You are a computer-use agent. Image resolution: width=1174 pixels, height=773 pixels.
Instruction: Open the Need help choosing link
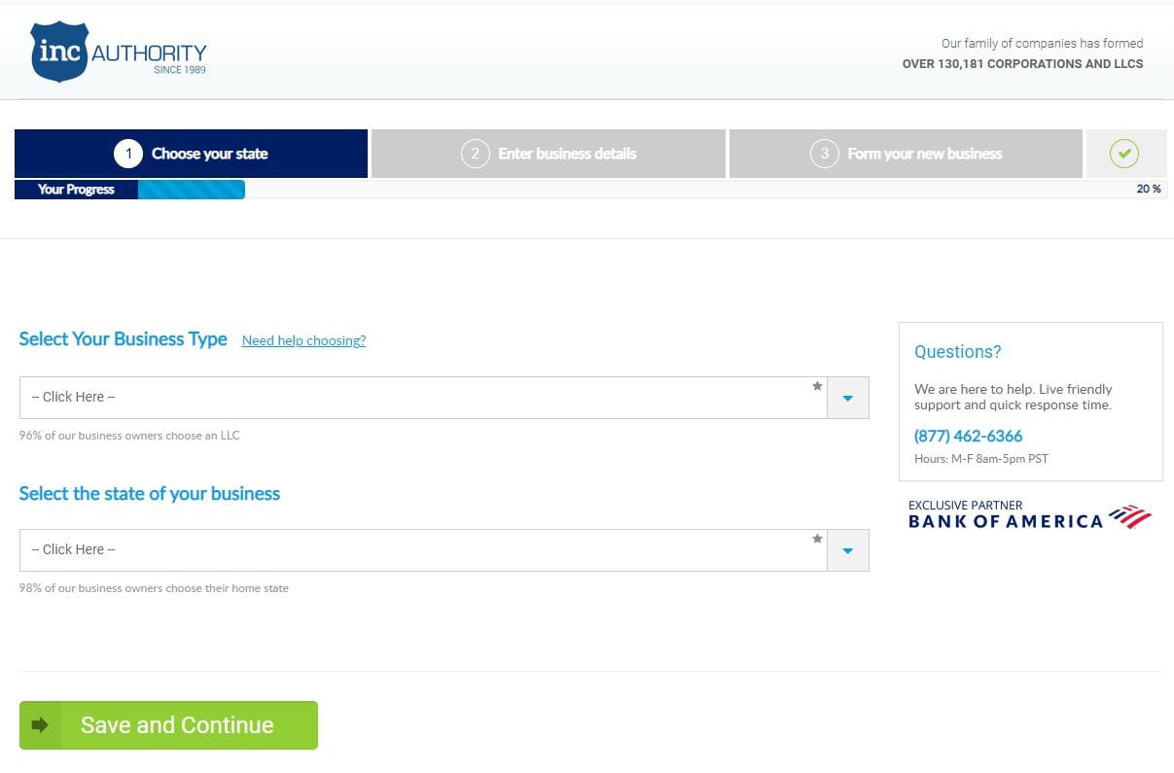point(303,340)
